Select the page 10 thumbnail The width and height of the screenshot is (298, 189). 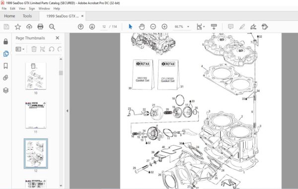click(36, 76)
